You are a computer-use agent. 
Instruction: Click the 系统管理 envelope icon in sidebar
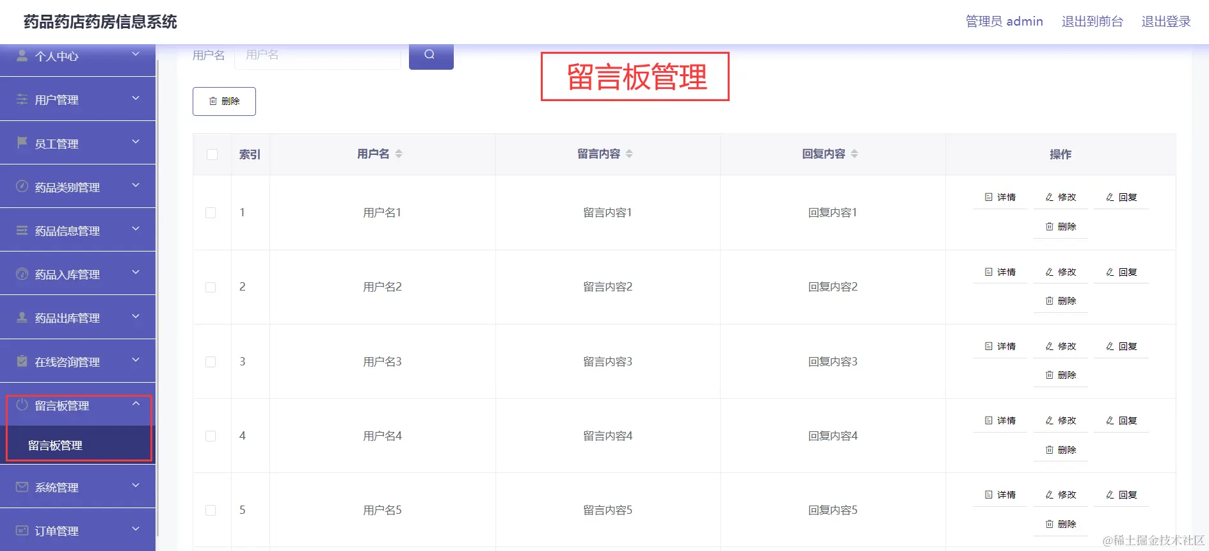22,487
